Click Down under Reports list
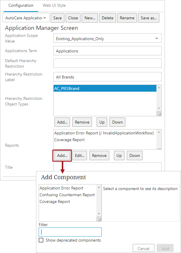This screenshot has width=181, height=253. 135,155
